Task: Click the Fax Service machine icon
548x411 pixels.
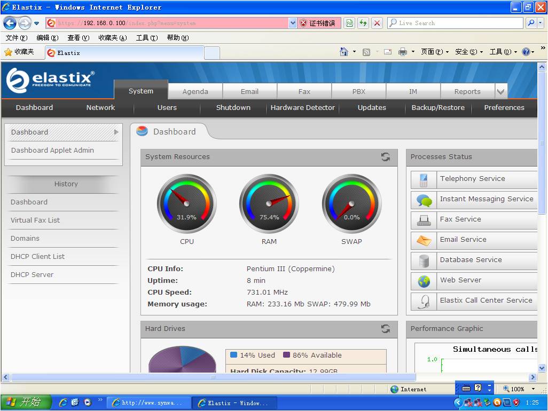Action: (424, 220)
